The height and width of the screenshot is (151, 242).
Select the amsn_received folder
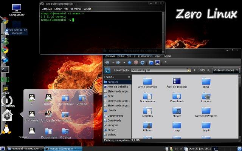(x=147, y=83)
